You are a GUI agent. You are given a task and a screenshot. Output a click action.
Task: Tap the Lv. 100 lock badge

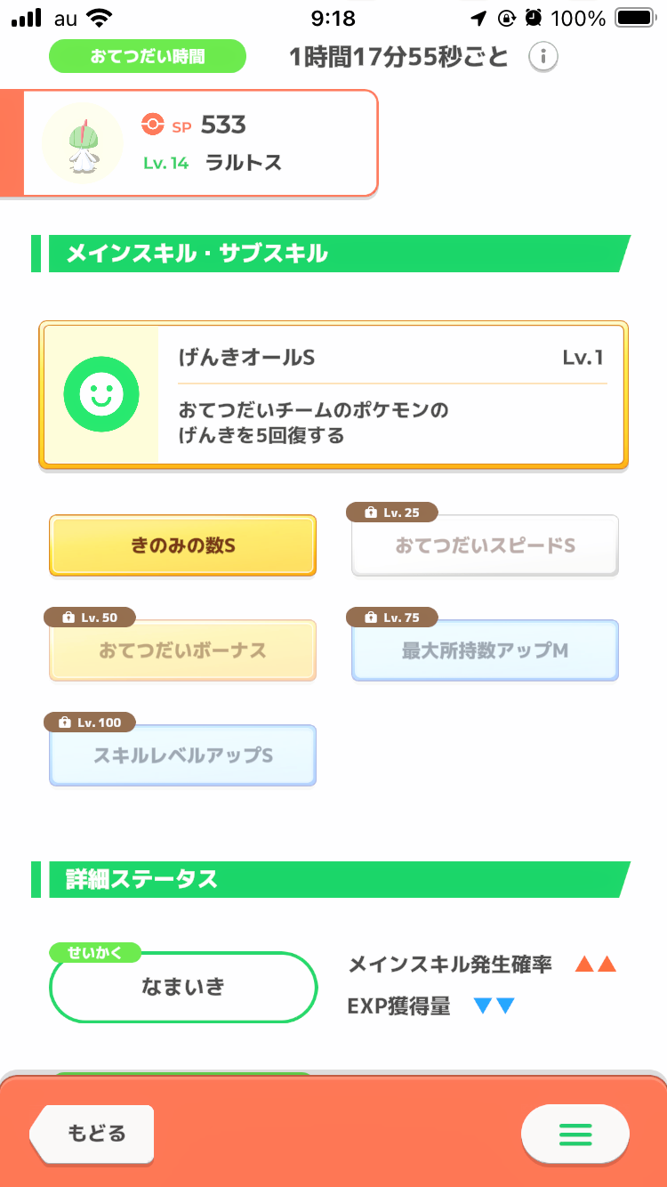tap(90, 723)
